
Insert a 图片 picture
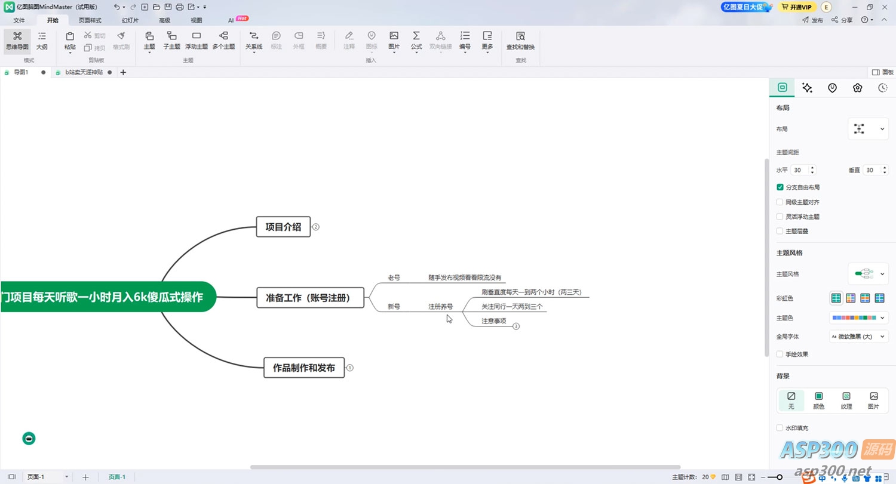[x=394, y=41]
